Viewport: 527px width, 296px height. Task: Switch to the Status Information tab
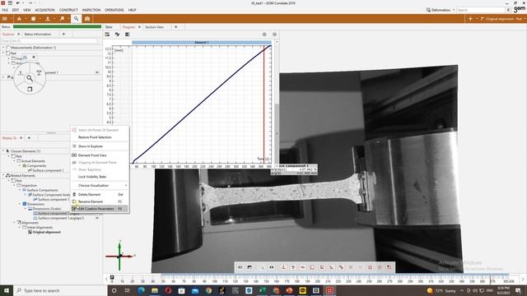[38, 35]
